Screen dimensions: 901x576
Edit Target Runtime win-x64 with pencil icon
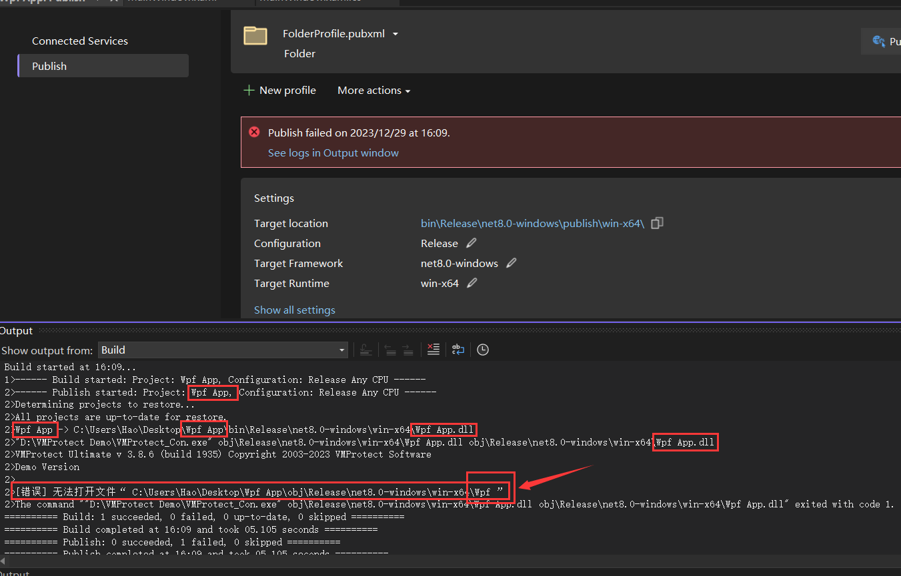(x=472, y=283)
